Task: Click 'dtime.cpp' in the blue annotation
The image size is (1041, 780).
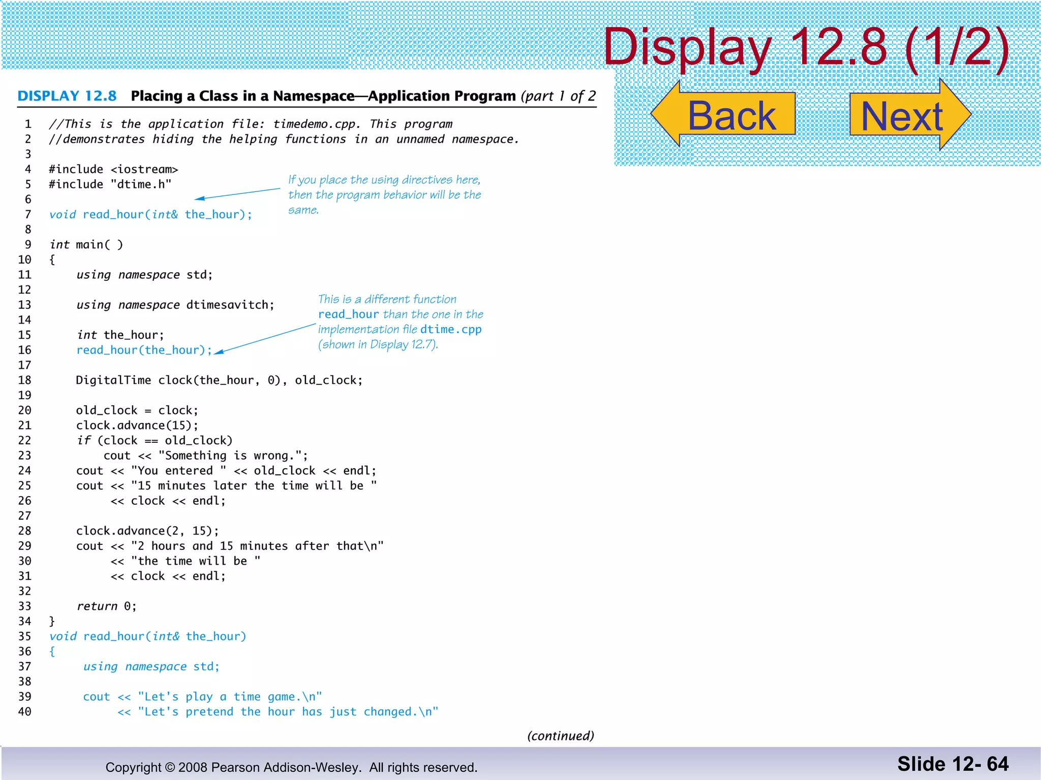Action: [x=451, y=330]
